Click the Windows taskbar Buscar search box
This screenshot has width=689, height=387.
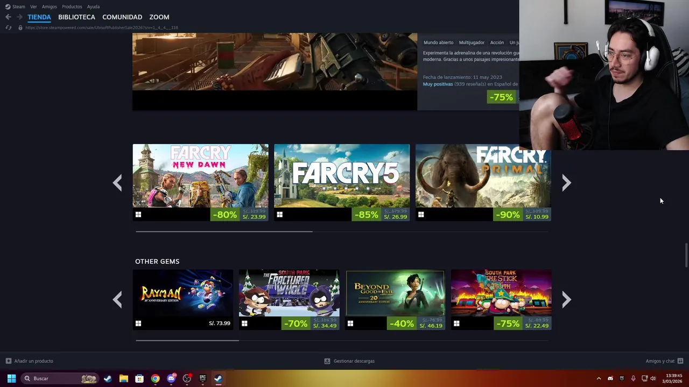coord(59,378)
